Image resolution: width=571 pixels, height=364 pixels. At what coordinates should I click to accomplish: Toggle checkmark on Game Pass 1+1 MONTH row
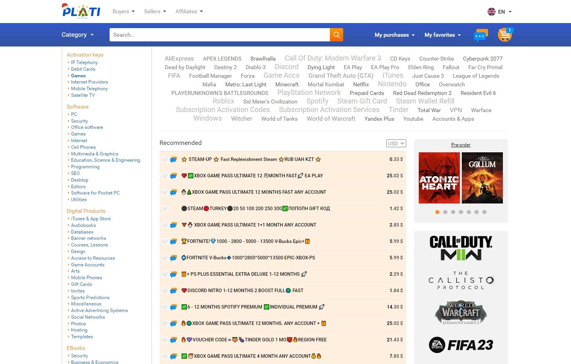tap(165, 225)
